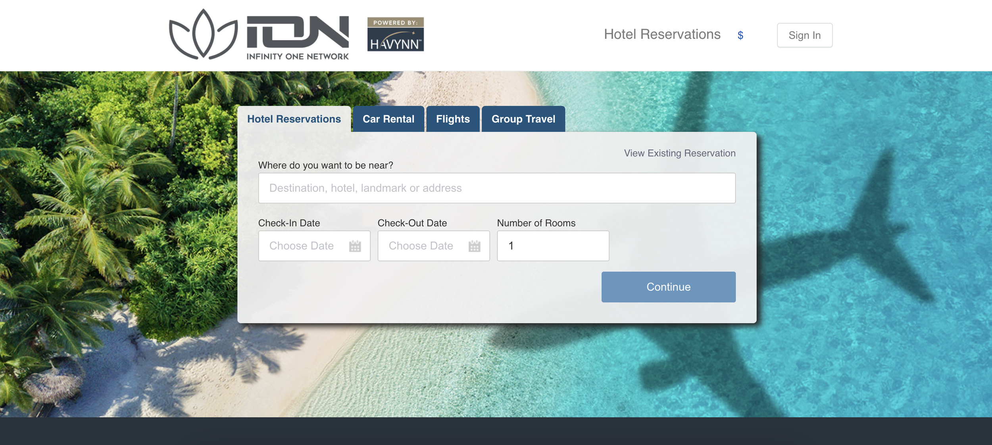
Task: Open the Group Travel tab
Action: tap(523, 119)
